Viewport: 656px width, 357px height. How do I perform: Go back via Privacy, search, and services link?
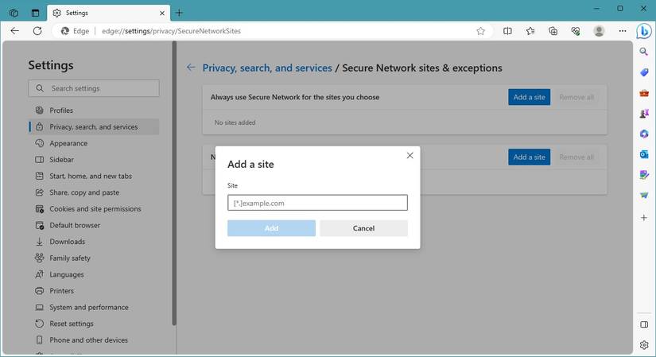pyautogui.click(x=267, y=68)
